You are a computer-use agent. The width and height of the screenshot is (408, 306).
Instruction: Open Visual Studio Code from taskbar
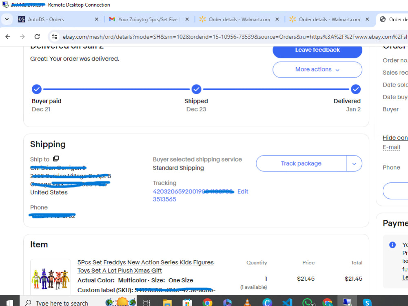point(287,302)
